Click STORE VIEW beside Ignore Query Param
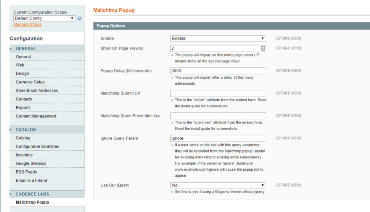The height and width of the screenshot is (212, 370). point(288,138)
